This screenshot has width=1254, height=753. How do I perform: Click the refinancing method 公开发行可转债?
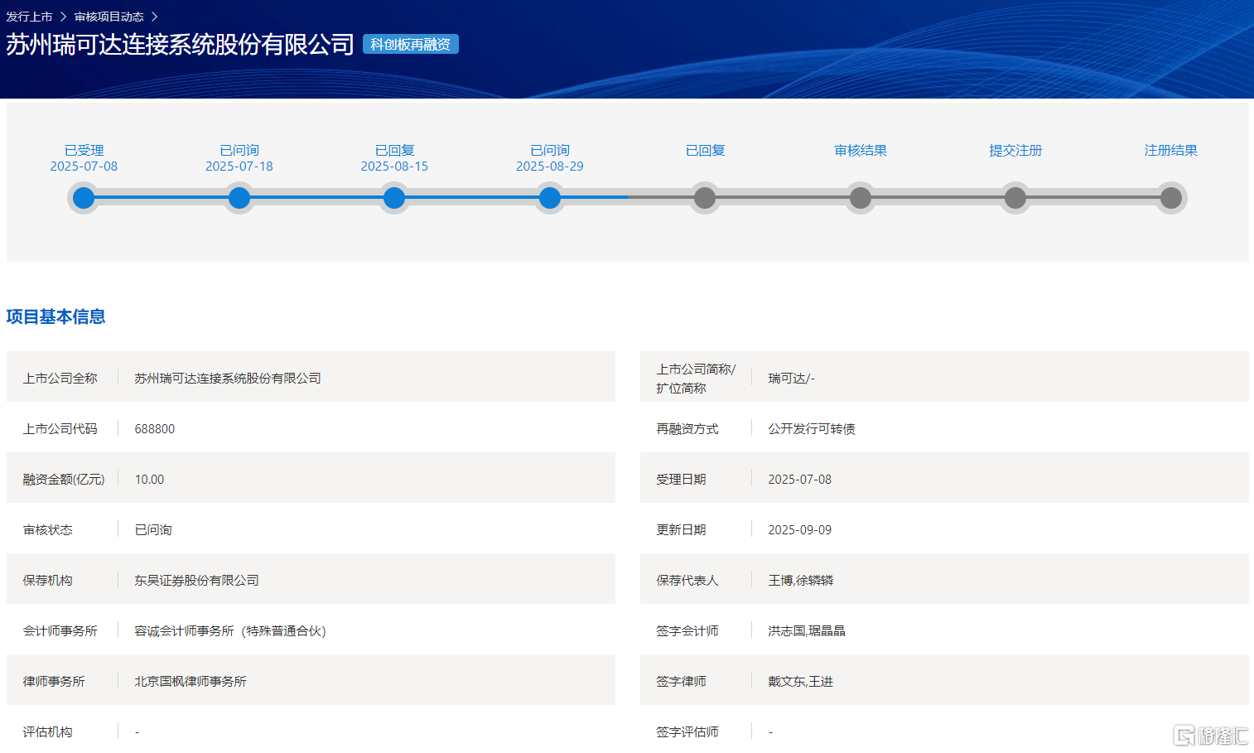[812, 428]
